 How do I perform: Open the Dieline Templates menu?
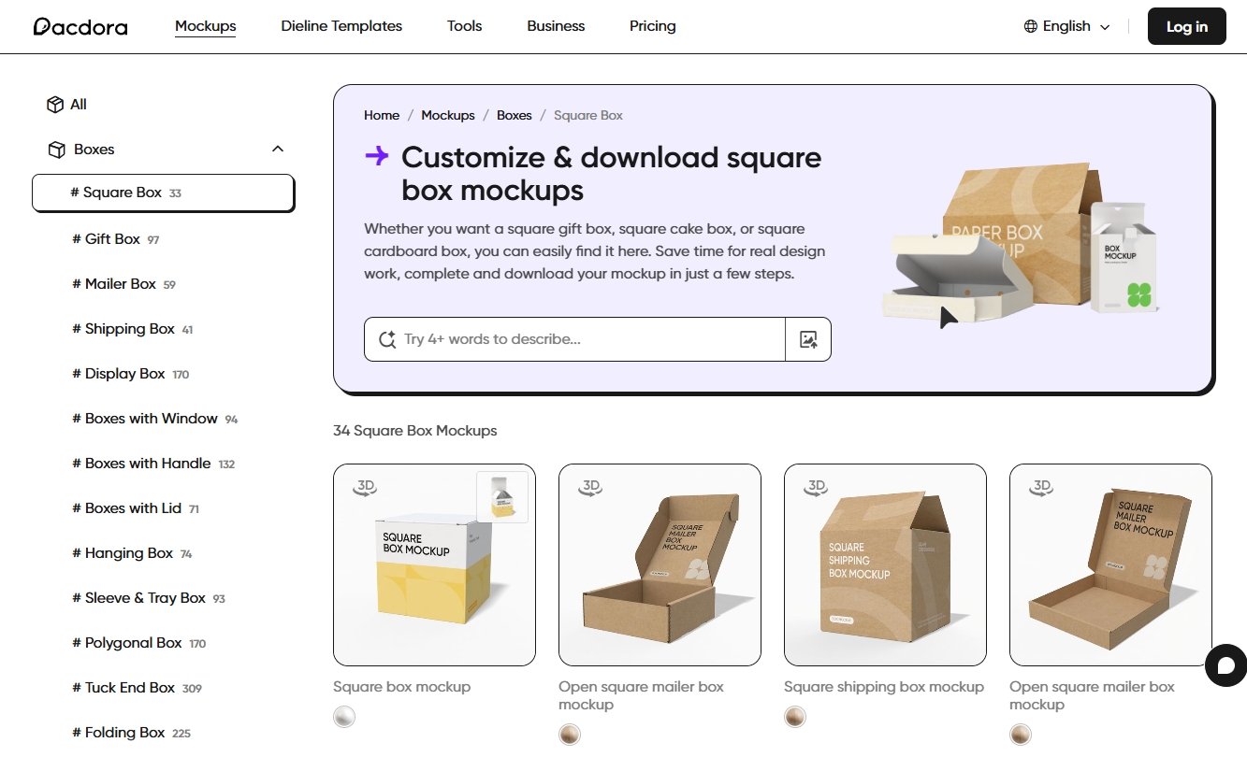tap(341, 26)
